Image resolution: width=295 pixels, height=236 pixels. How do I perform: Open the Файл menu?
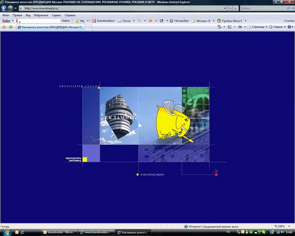pos(6,15)
